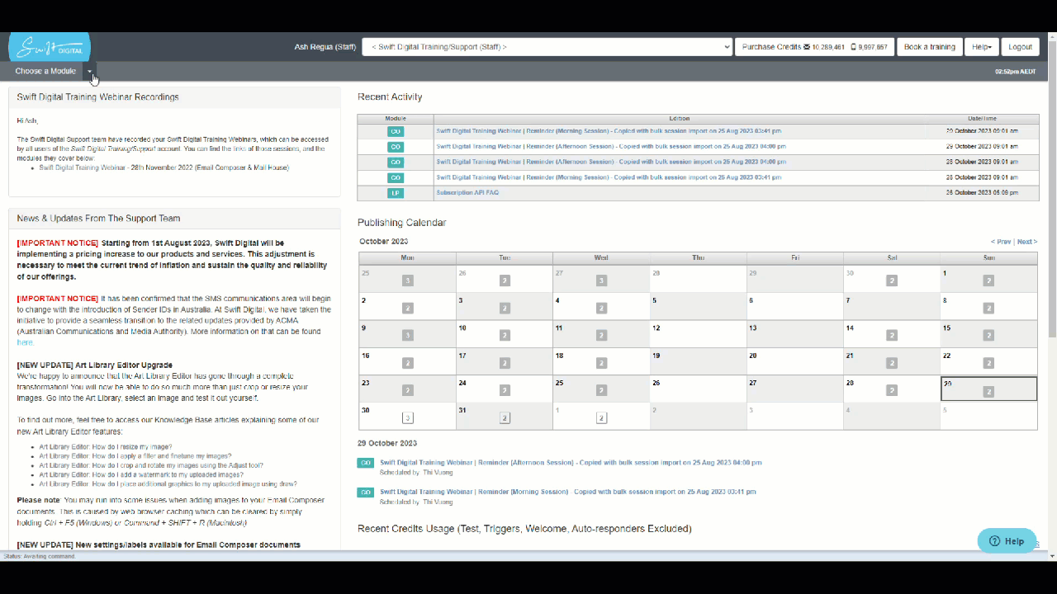Go to next month with Next link

click(1027, 242)
